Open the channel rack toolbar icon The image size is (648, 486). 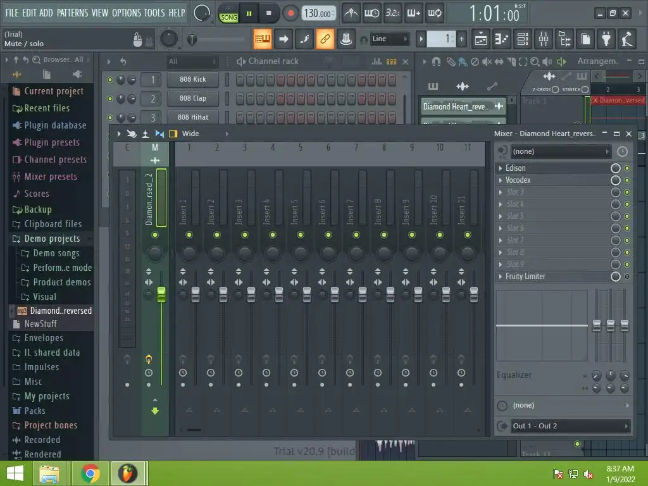click(x=523, y=39)
